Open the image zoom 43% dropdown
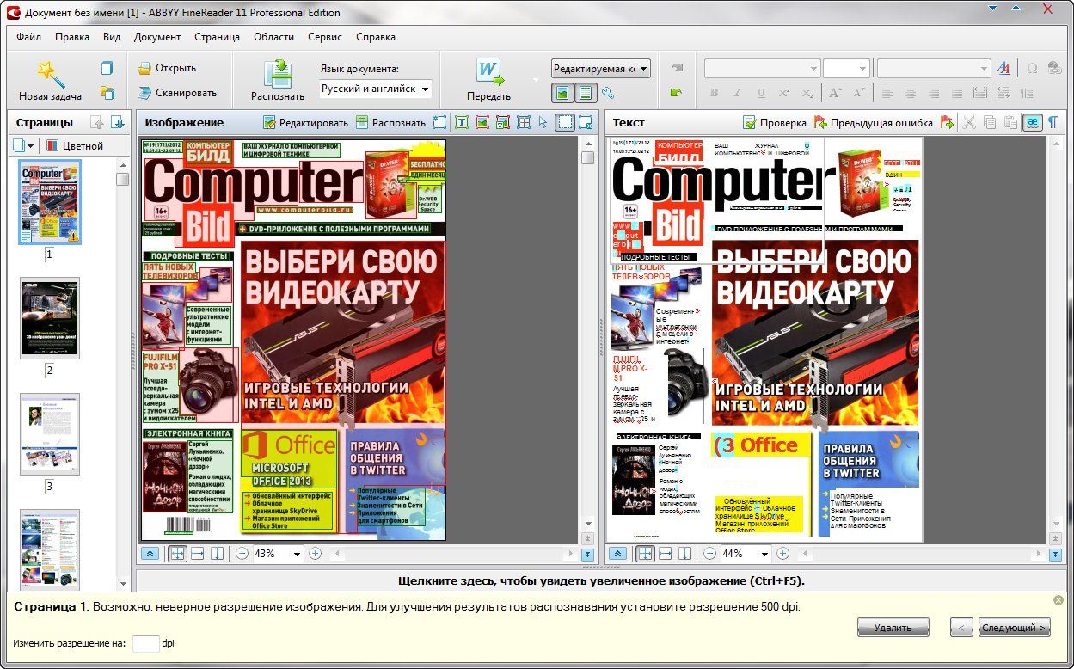Viewport: 1074px width, 669px height. tap(298, 554)
